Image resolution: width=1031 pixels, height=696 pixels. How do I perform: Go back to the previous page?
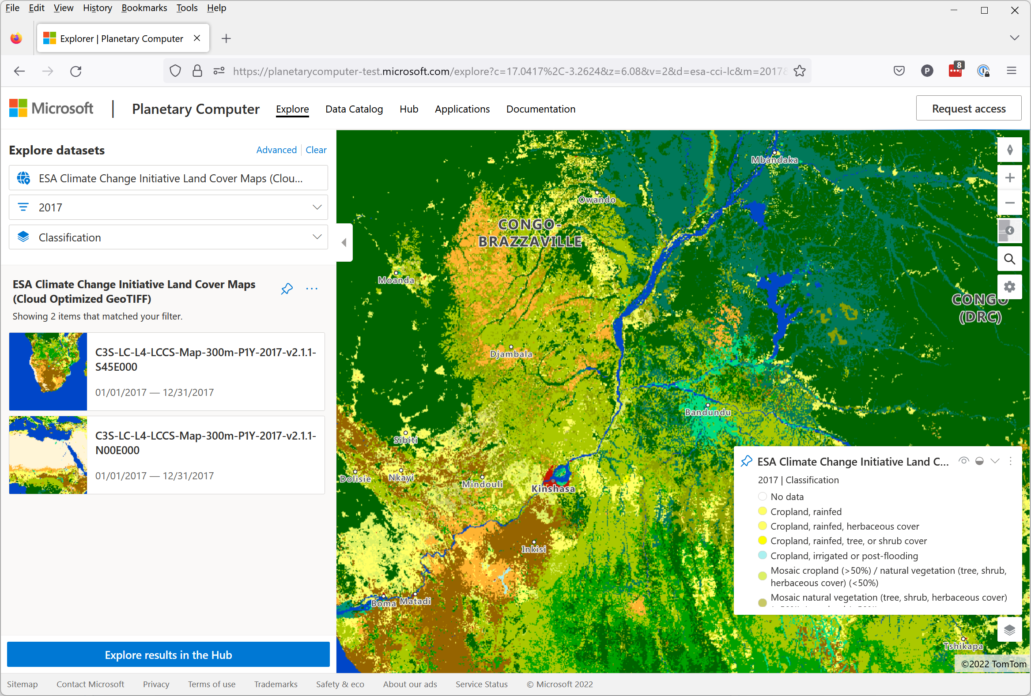click(x=19, y=71)
